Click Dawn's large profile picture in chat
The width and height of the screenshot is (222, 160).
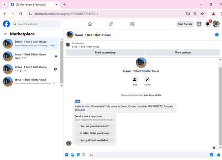(141, 63)
